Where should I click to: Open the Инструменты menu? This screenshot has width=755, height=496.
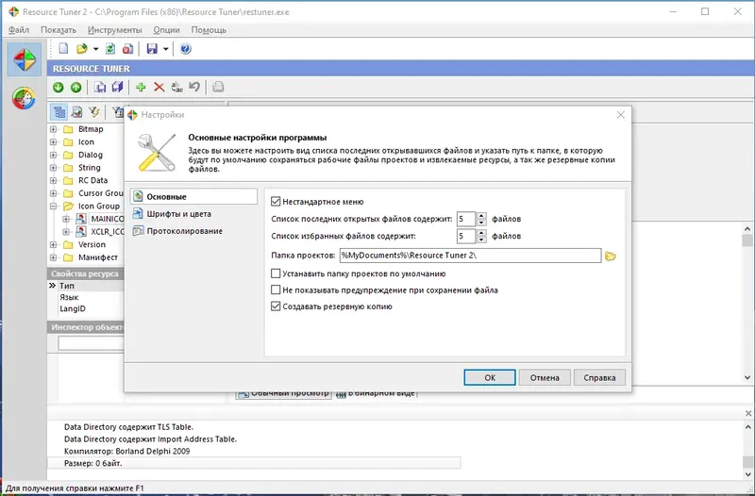[x=114, y=30]
